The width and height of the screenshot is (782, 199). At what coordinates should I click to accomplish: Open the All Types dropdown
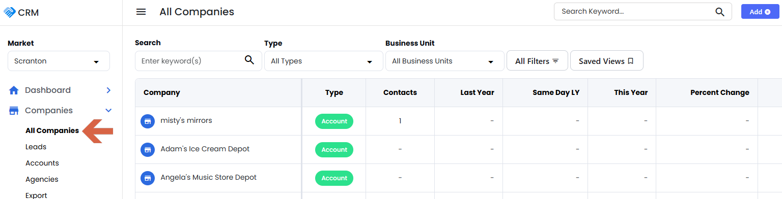click(x=323, y=61)
